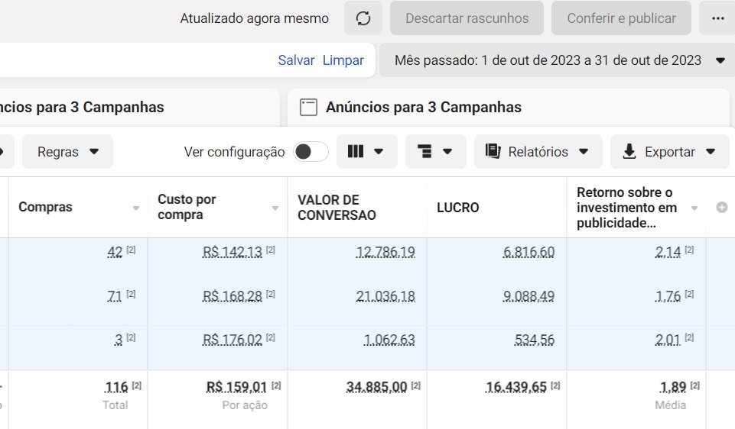Switch to the right Anúncios para 3 Campanhas tab
Screen dimensions: 735x429
423,108
